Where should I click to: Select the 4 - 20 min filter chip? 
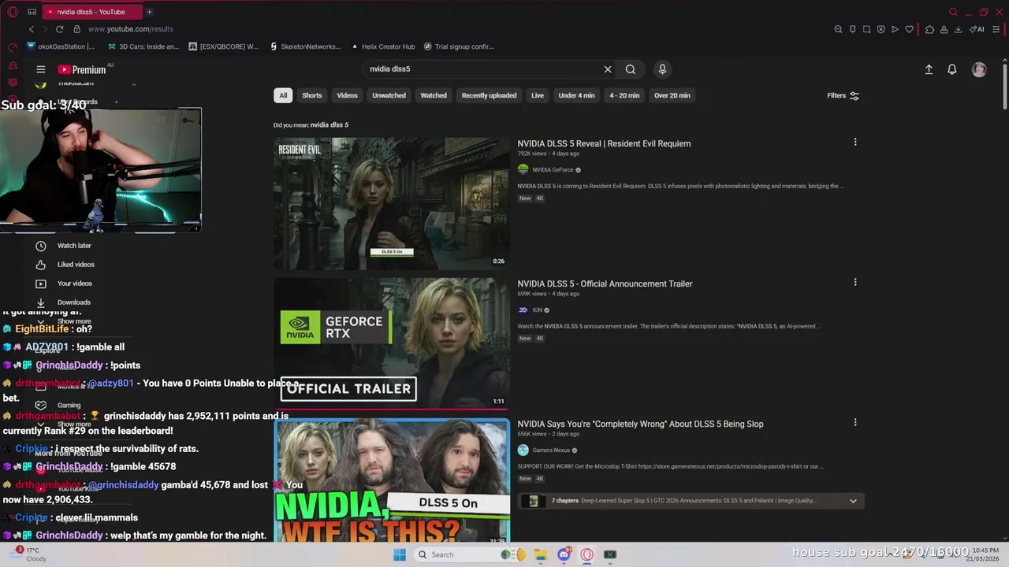click(624, 95)
